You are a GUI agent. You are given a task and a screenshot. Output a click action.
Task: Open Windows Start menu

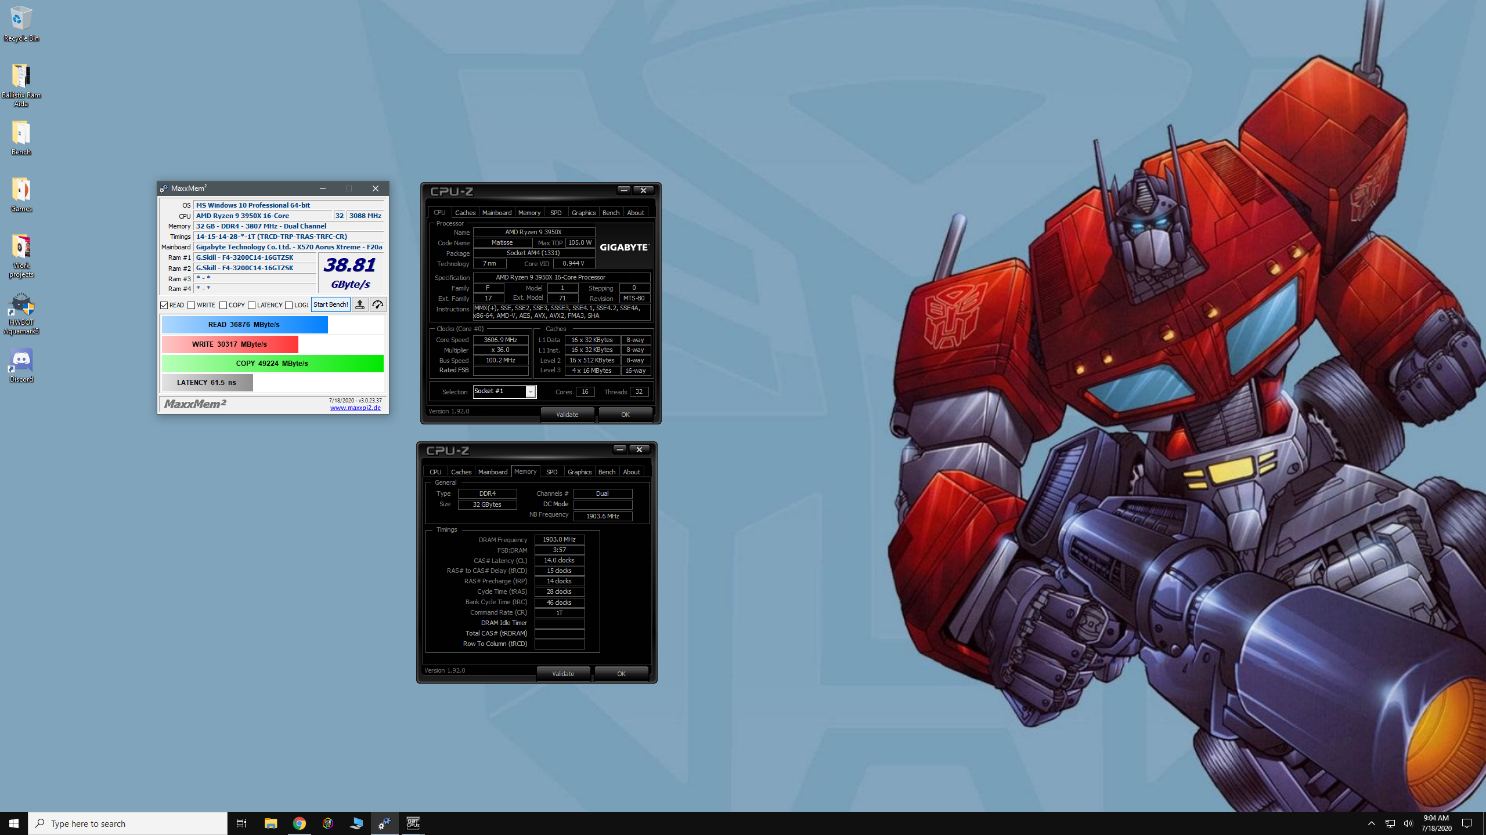click(x=14, y=823)
